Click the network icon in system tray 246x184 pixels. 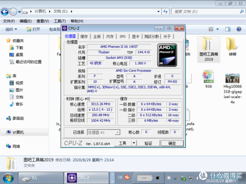pos(191,178)
